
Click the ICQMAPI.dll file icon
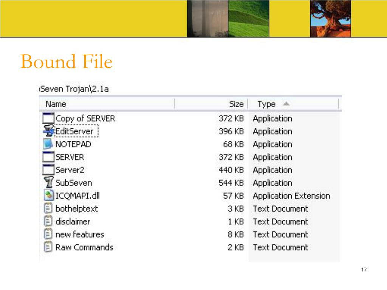click(x=49, y=196)
